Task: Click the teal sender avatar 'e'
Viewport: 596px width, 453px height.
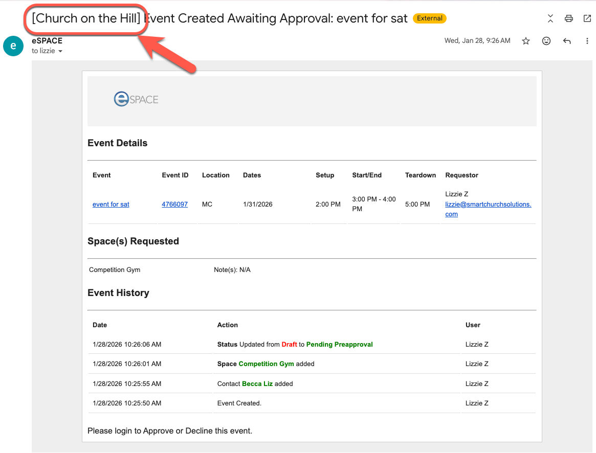Action: [x=13, y=46]
